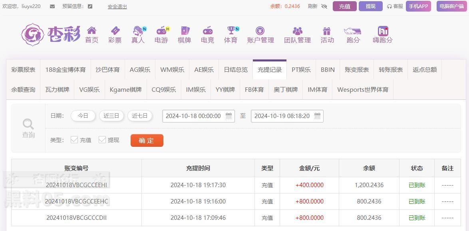Select 近三日 date range

point(111,116)
